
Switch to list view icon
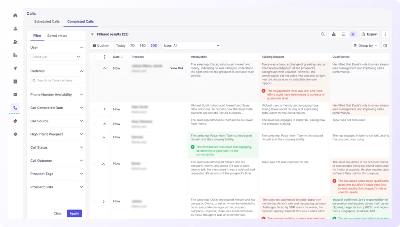(x=343, y=34)
